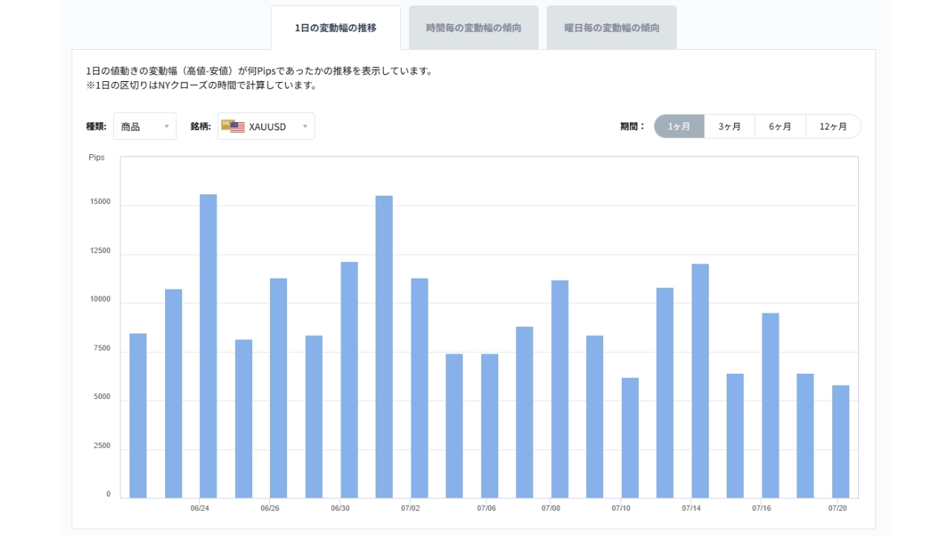Screen dimensions: 952x536
Task: Click the 2500 y-axis label
Action: 101,446
